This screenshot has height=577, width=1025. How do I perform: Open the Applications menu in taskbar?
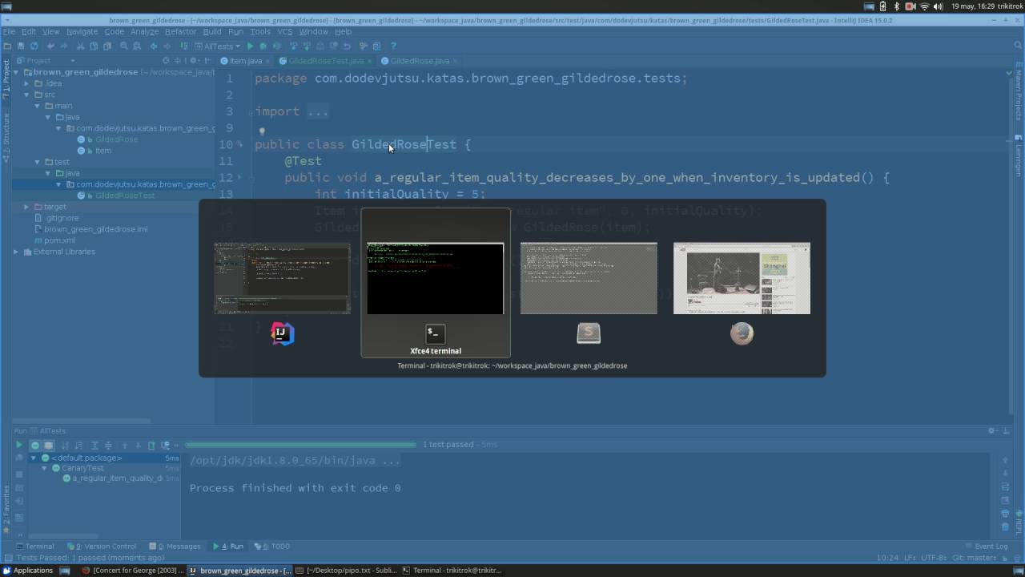click(28, 571)
